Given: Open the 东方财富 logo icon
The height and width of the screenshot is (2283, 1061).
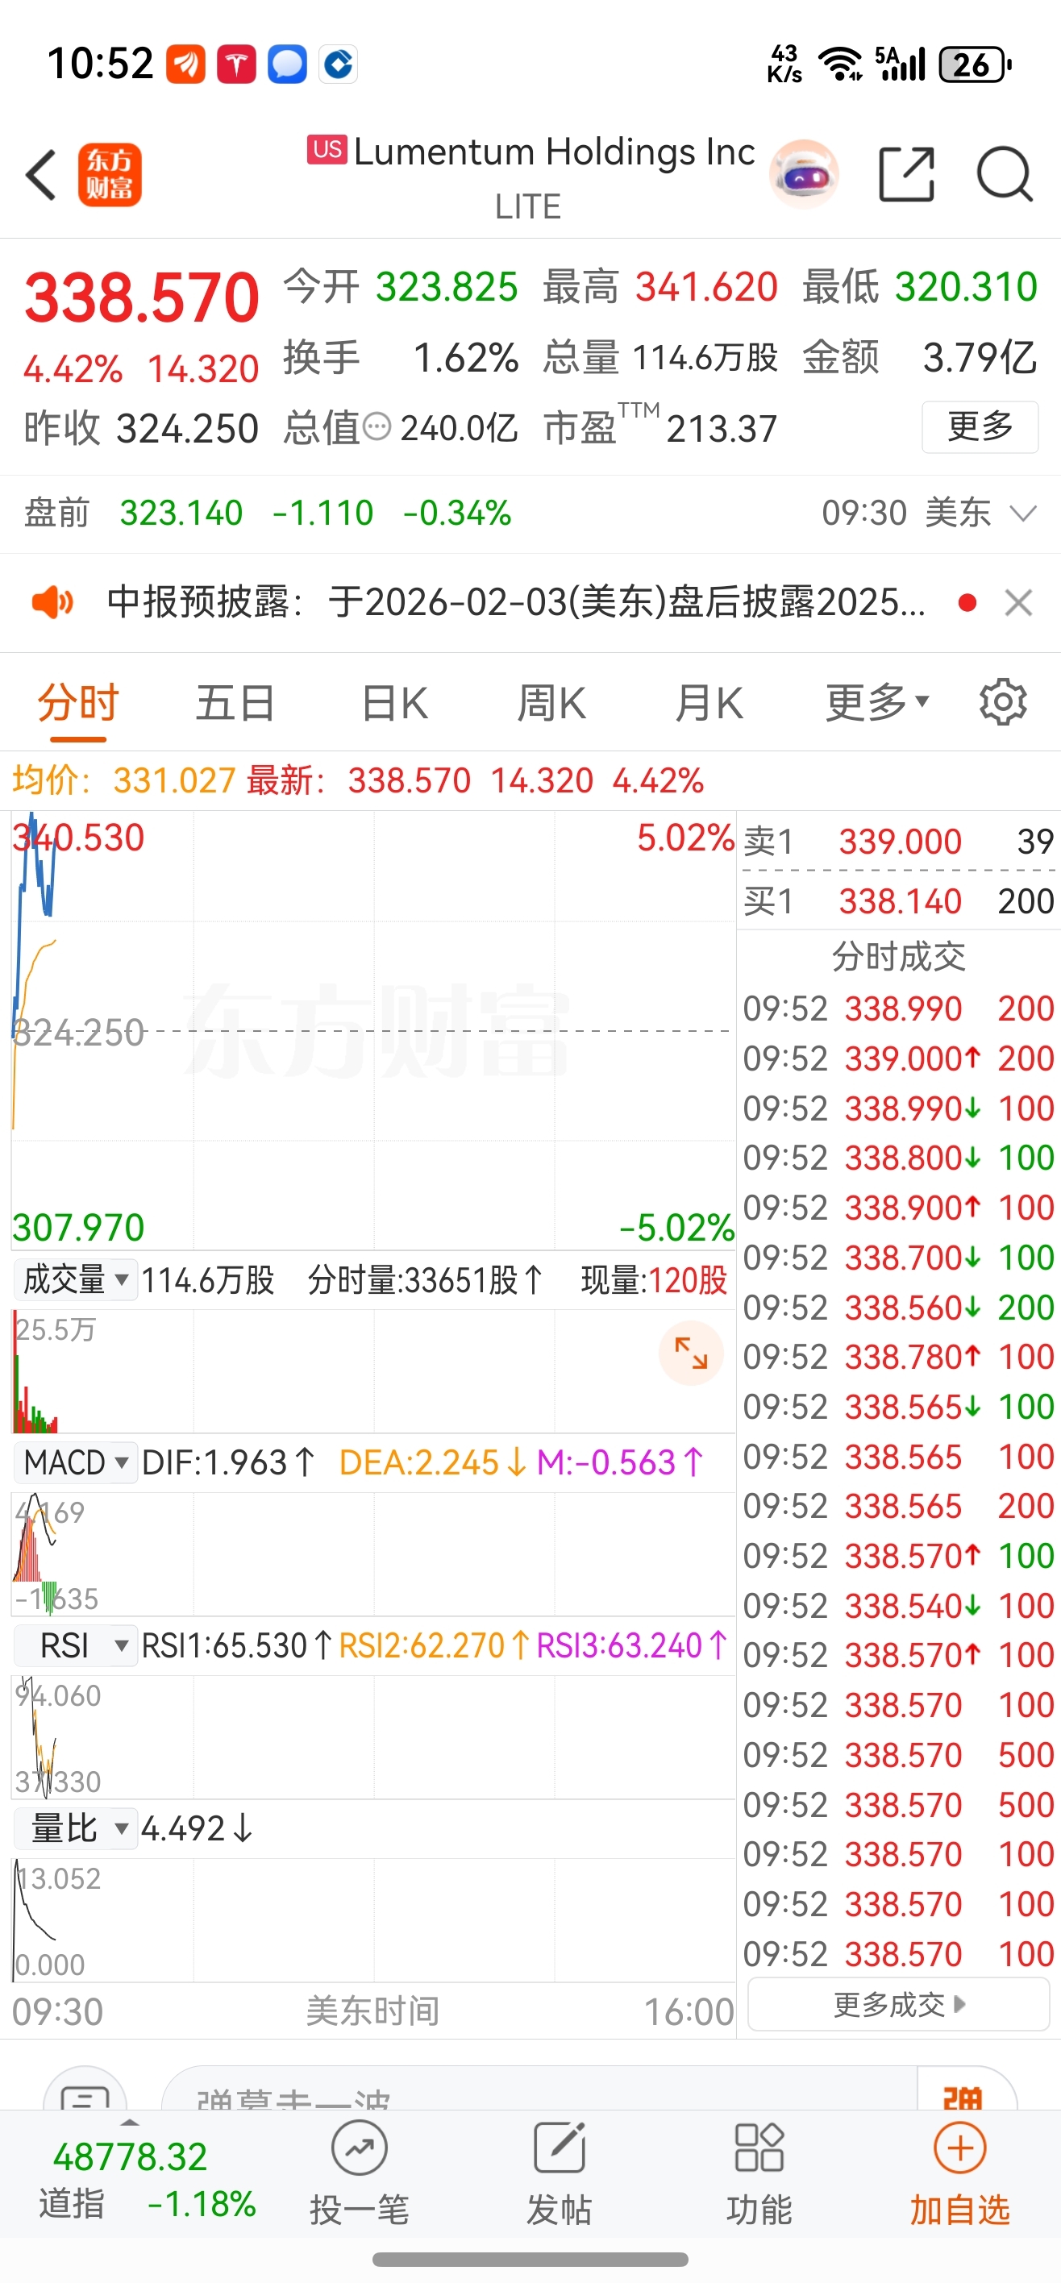Looking at the screenshot, I should point(109,175).
